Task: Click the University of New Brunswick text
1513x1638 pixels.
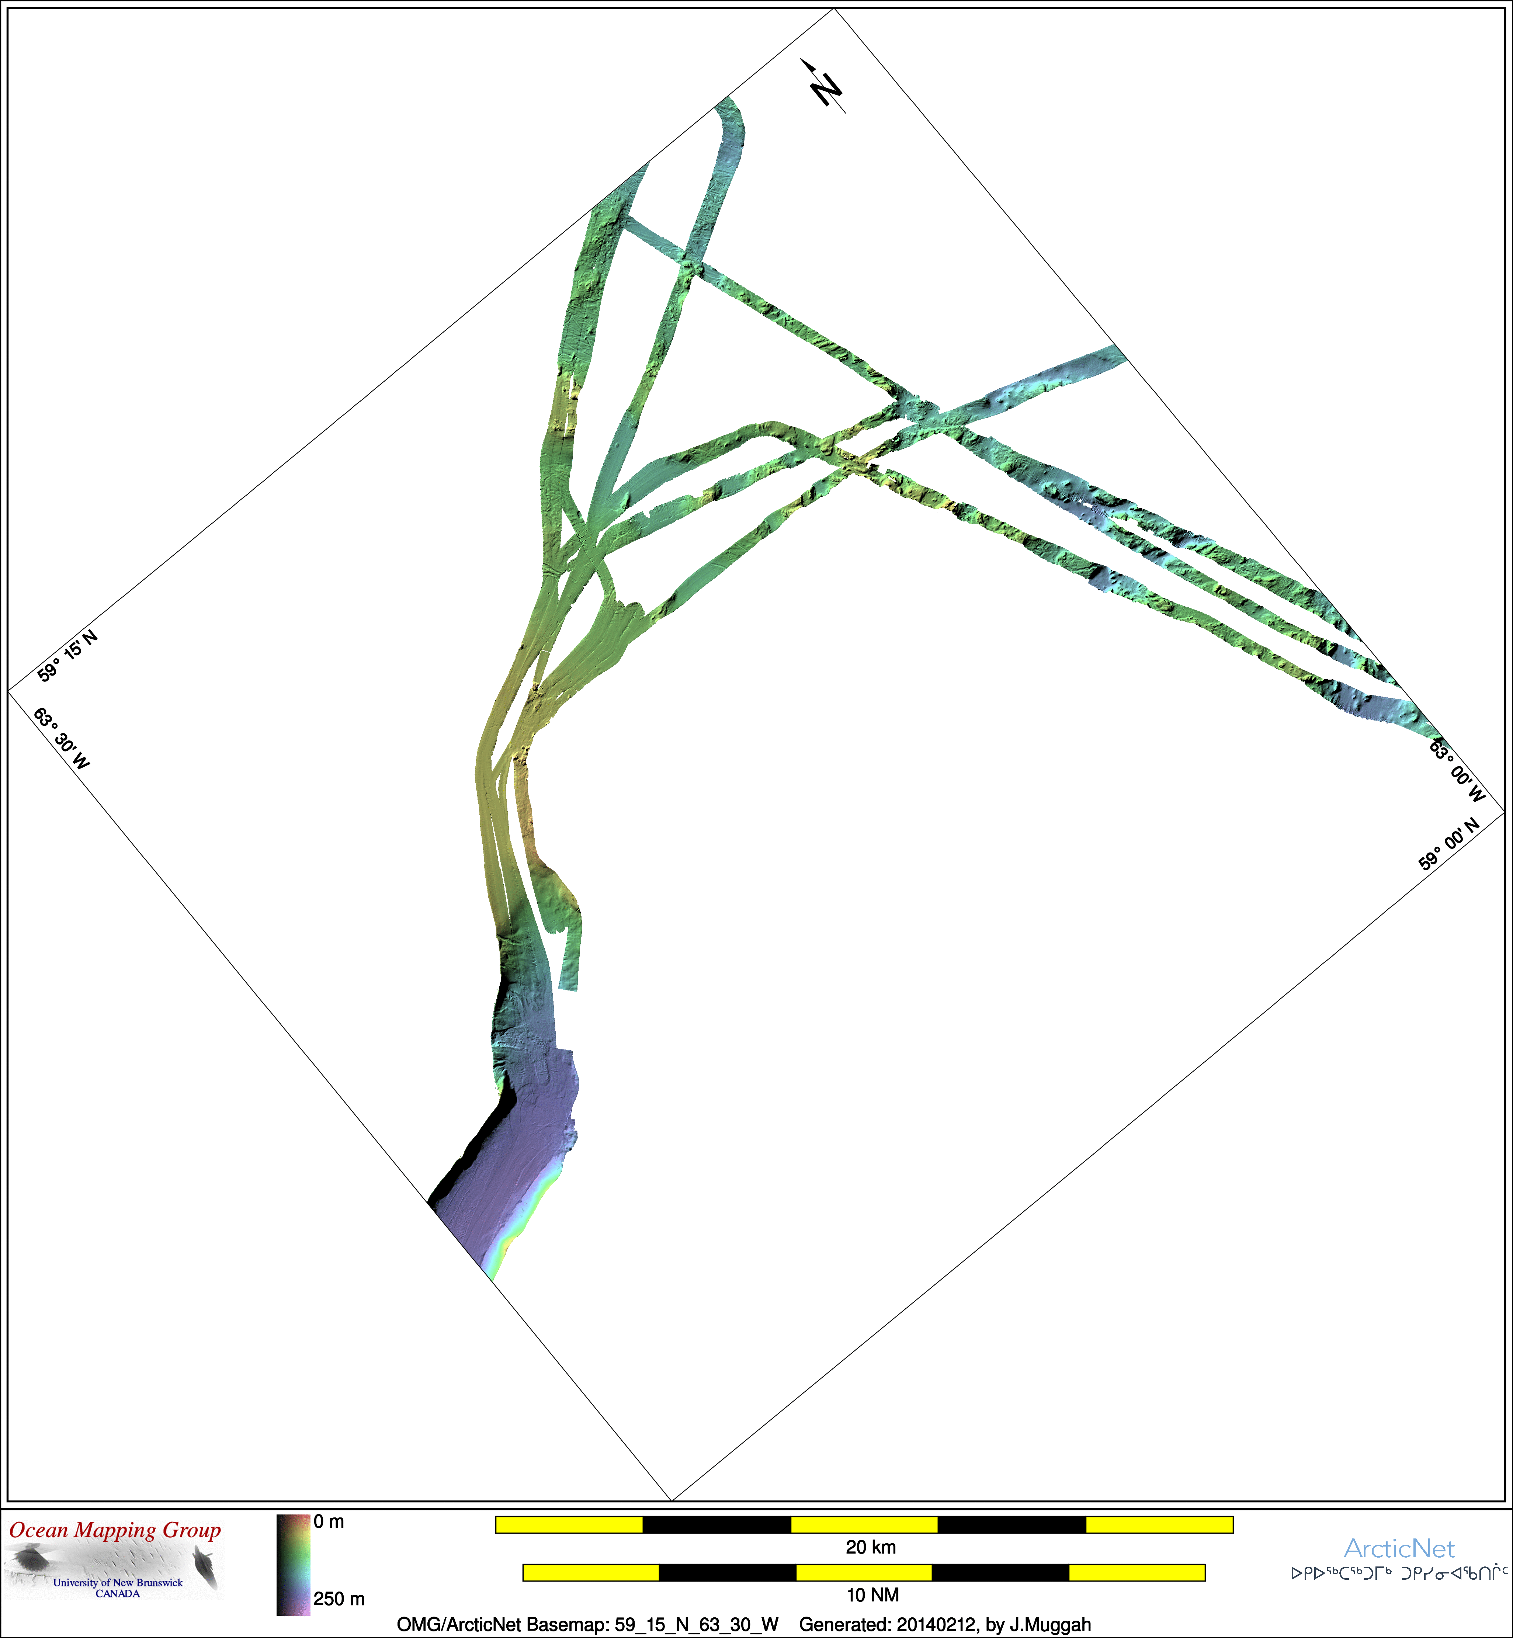Action: pyautogui.click(x=118, y=1583)
